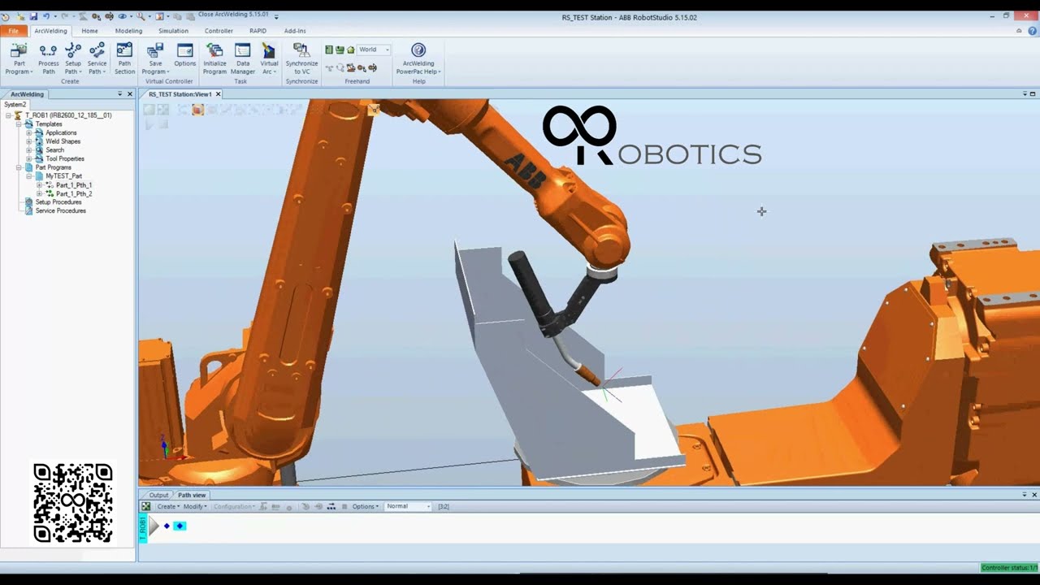
Task: Open ArcWelding PowerPac Help
Action: pos(418,58)
